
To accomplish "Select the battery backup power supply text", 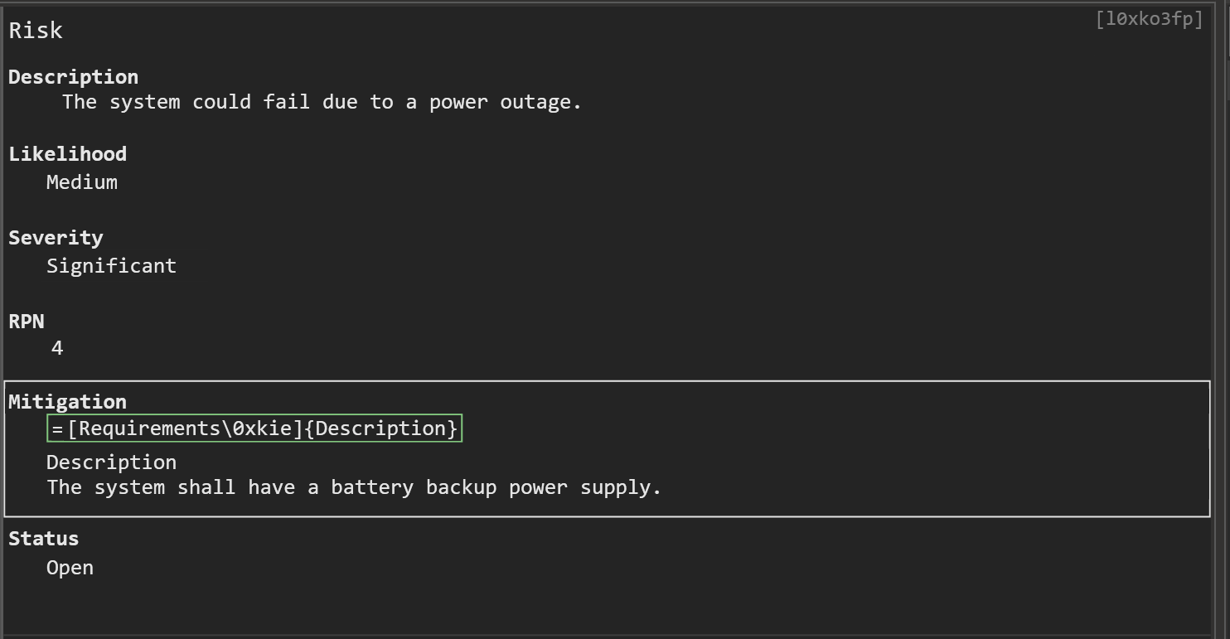I will pyautogui.click(x=354, y=487).
